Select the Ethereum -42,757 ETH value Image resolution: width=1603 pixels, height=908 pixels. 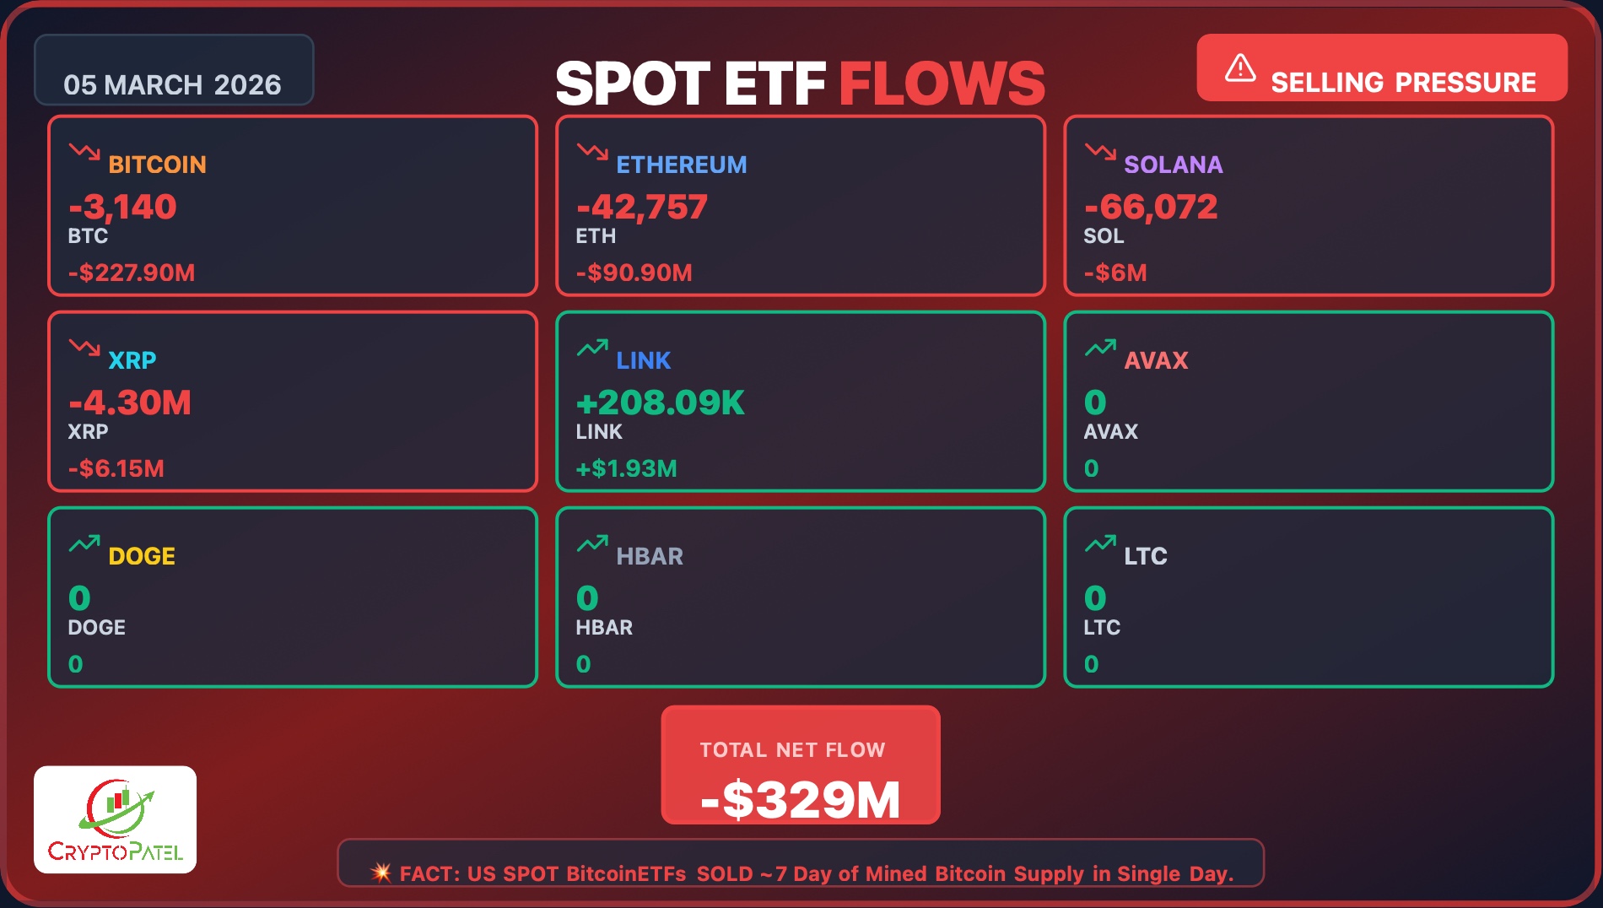pyautogui.click(x=642, y=208)
